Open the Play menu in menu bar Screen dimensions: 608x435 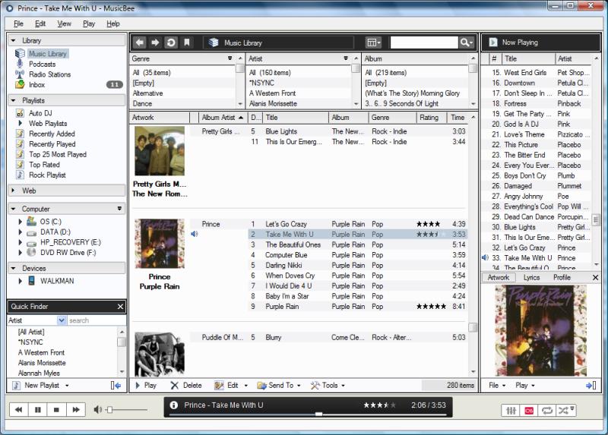point(89,24)
